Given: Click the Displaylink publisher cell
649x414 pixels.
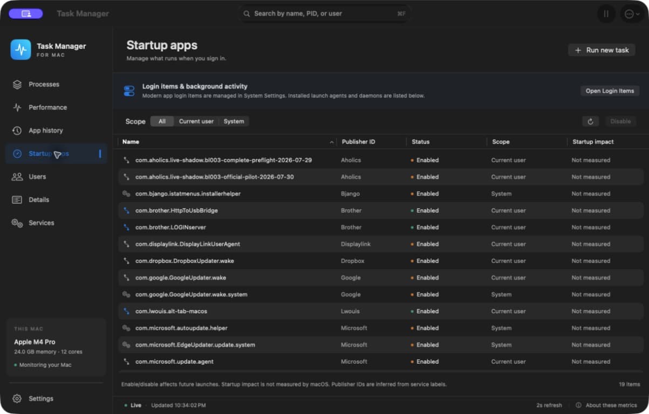Looking at the screenshot, I should 356,244.
